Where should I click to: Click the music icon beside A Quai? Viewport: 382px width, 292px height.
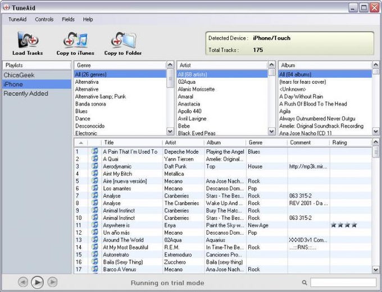coord(94,159)
